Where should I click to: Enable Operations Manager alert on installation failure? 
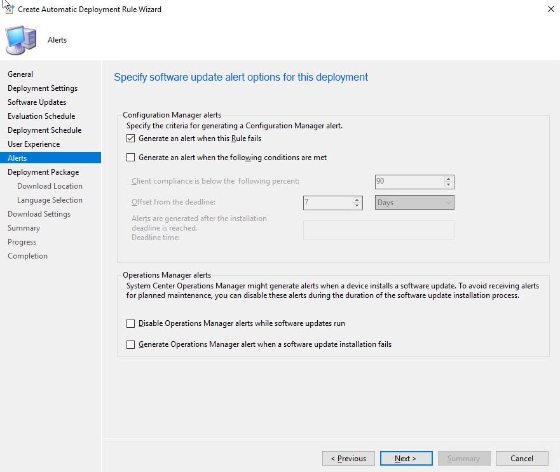coord(131,344)
